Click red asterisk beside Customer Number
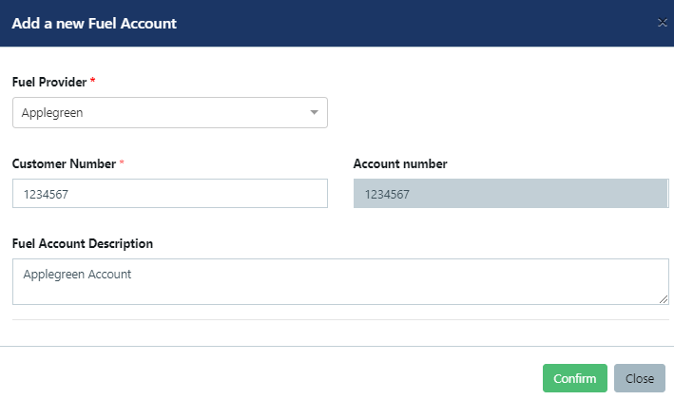This screenshot has width=674, height=400. click(122, 162)
